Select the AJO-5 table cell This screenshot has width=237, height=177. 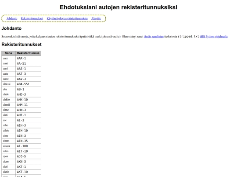click(28, 156)
